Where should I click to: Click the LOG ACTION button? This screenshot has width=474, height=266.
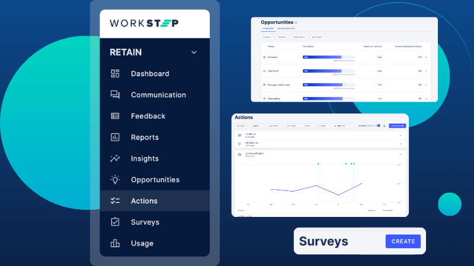397,126
